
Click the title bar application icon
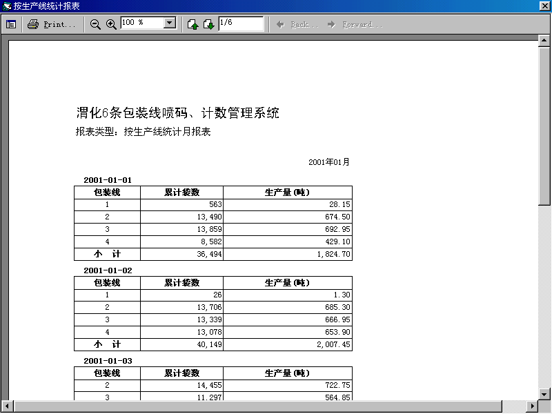pyautogui.click(x=7, y=6)
